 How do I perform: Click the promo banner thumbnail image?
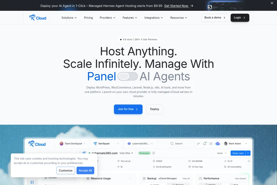pos(226,6)
